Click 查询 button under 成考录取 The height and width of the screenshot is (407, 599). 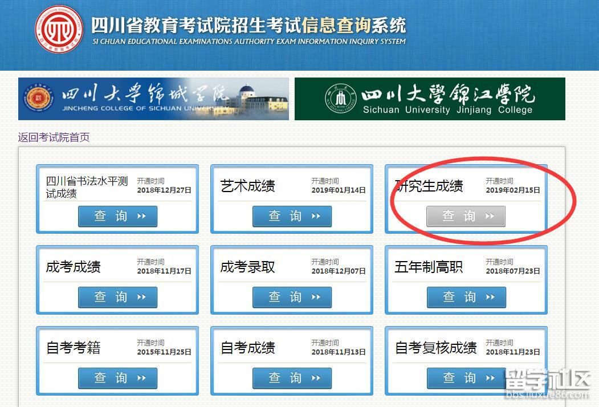click(292, 297)
